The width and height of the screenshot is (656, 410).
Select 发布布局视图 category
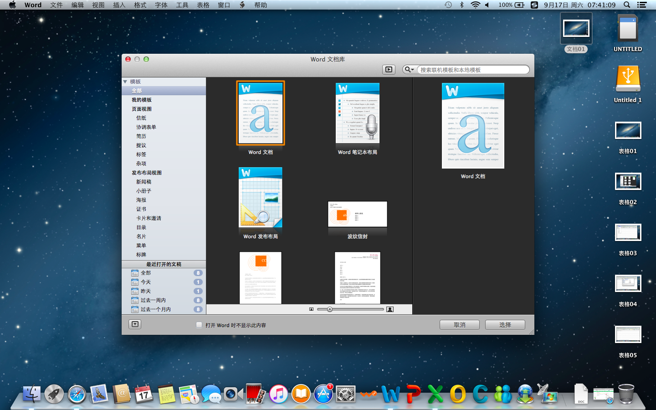(147, 173)
